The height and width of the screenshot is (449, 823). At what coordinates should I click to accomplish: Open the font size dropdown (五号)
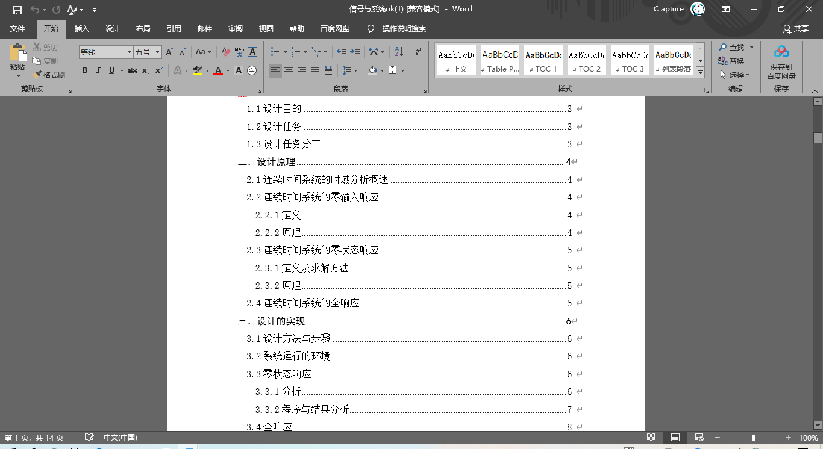pos(158,52)
